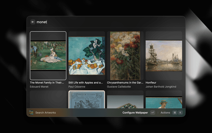
Task: Open the Actions menu
Action: 165,113
